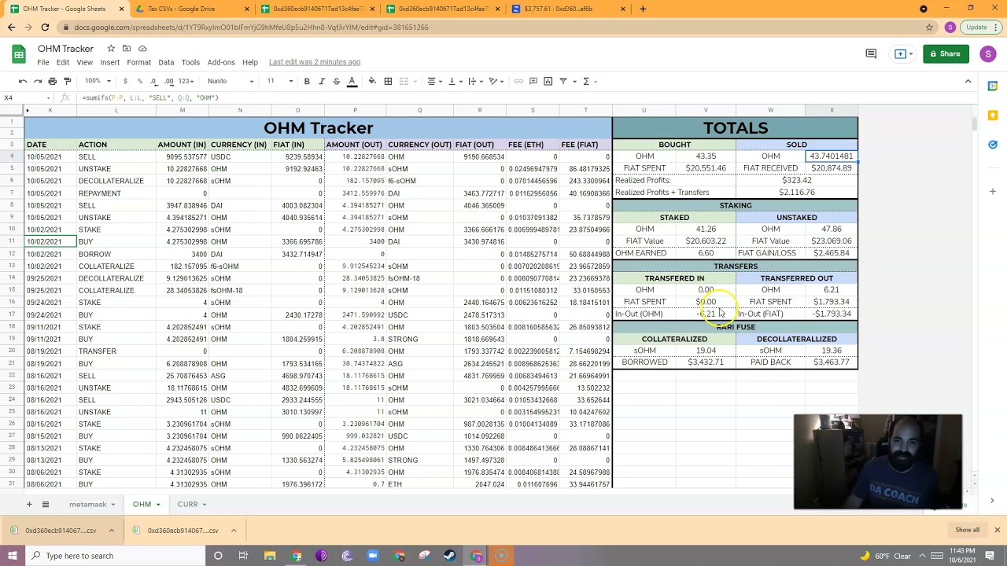The image size is (1007, 566).
Task: Open the first CSV download's options chevron
Action: click(x=111, y=530)
